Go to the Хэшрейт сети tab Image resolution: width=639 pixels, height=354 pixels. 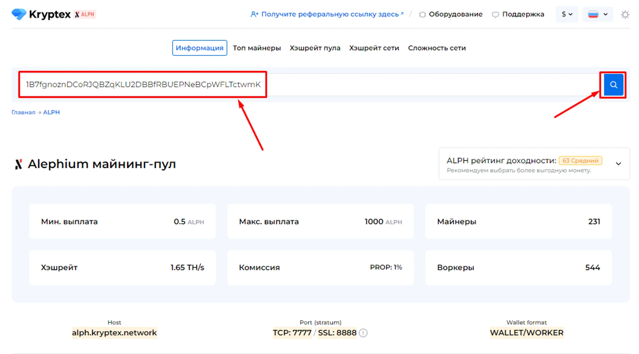374,48
